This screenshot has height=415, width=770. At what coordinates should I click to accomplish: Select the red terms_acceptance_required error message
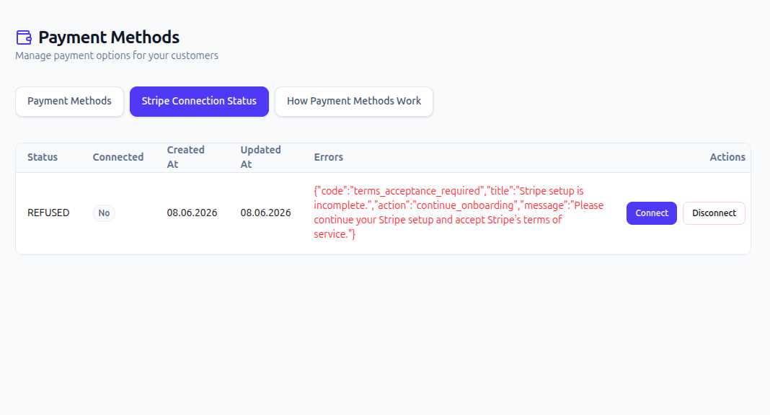459,213
